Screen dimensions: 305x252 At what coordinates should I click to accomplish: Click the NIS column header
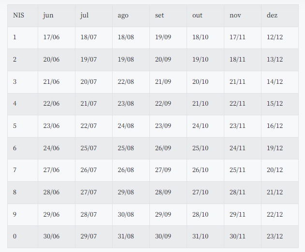[18, 16]
